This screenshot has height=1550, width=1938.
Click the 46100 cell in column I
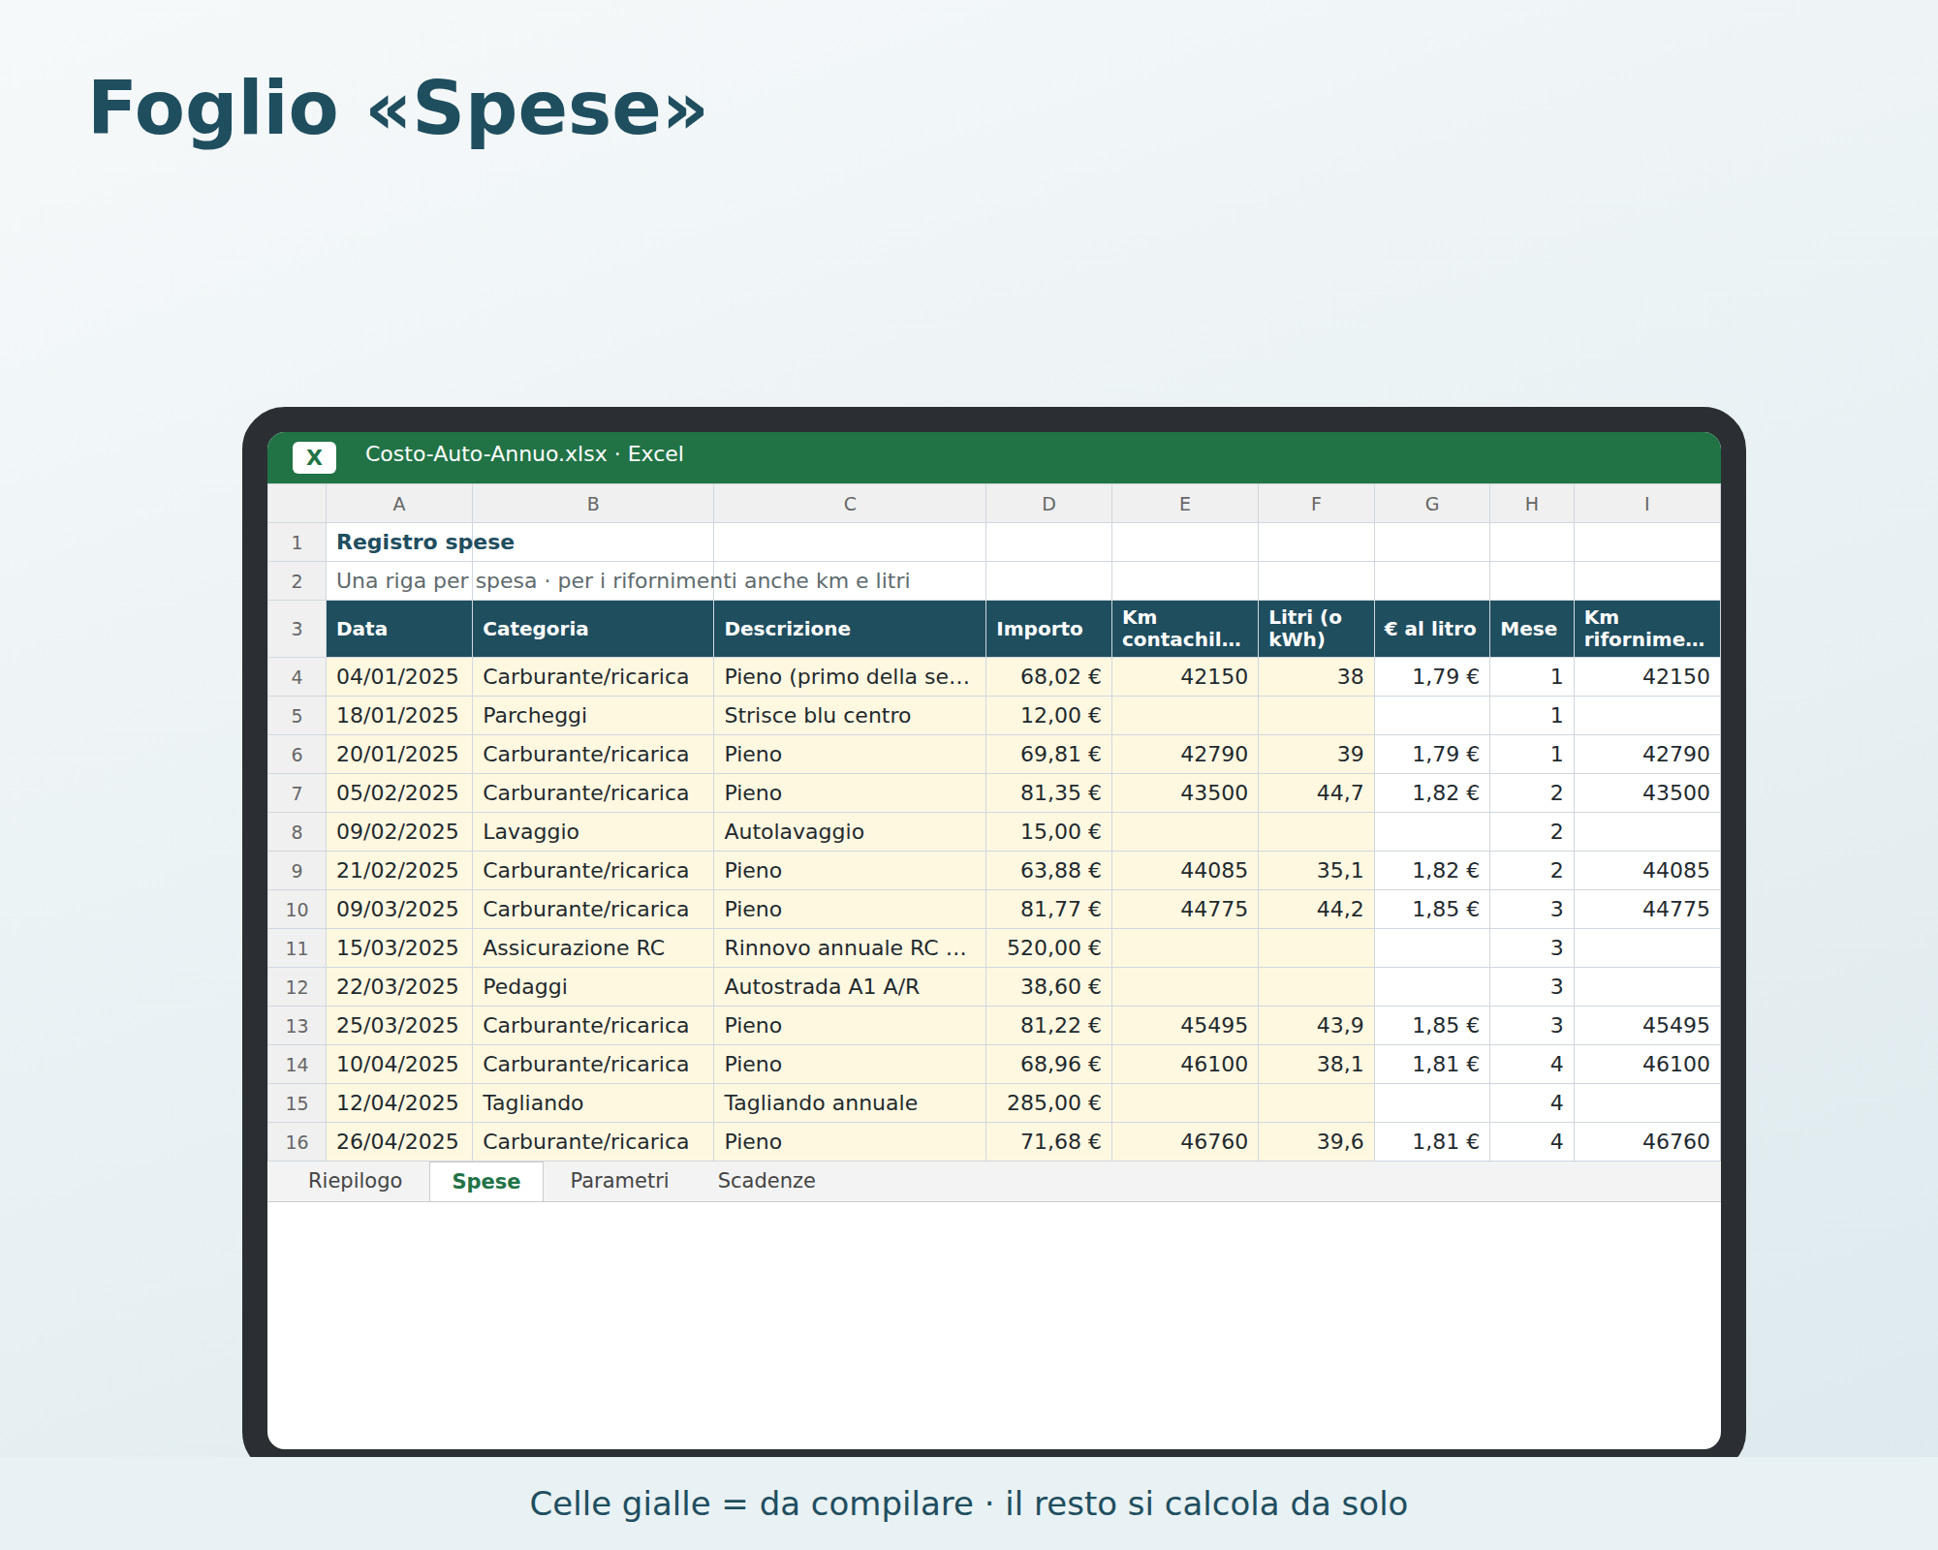click(x=1647, y=1065)
